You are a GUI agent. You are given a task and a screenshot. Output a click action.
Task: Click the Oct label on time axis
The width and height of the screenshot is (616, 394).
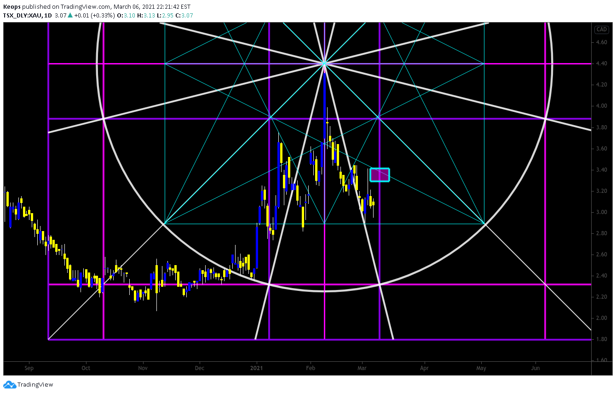[86, 368]
